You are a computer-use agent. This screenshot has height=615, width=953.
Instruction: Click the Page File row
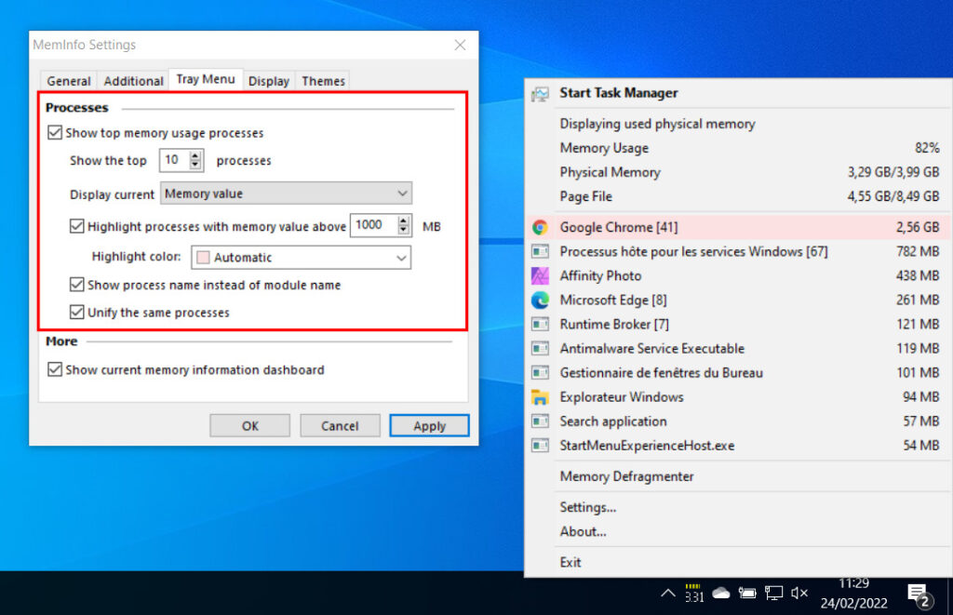click(x=738, y=197)
